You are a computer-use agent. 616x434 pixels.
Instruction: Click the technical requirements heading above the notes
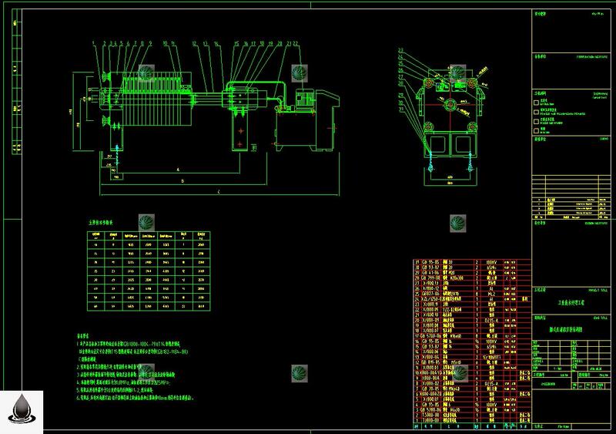click(83, 336)
